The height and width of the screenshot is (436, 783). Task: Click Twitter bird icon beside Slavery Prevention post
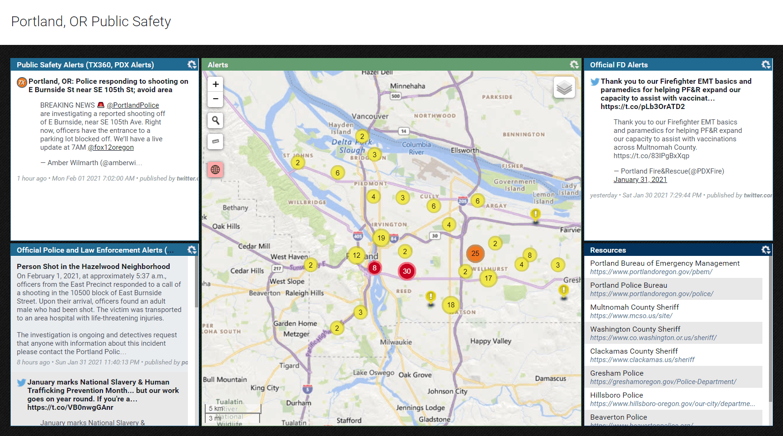pyautogui.click(x=22, y=382)
